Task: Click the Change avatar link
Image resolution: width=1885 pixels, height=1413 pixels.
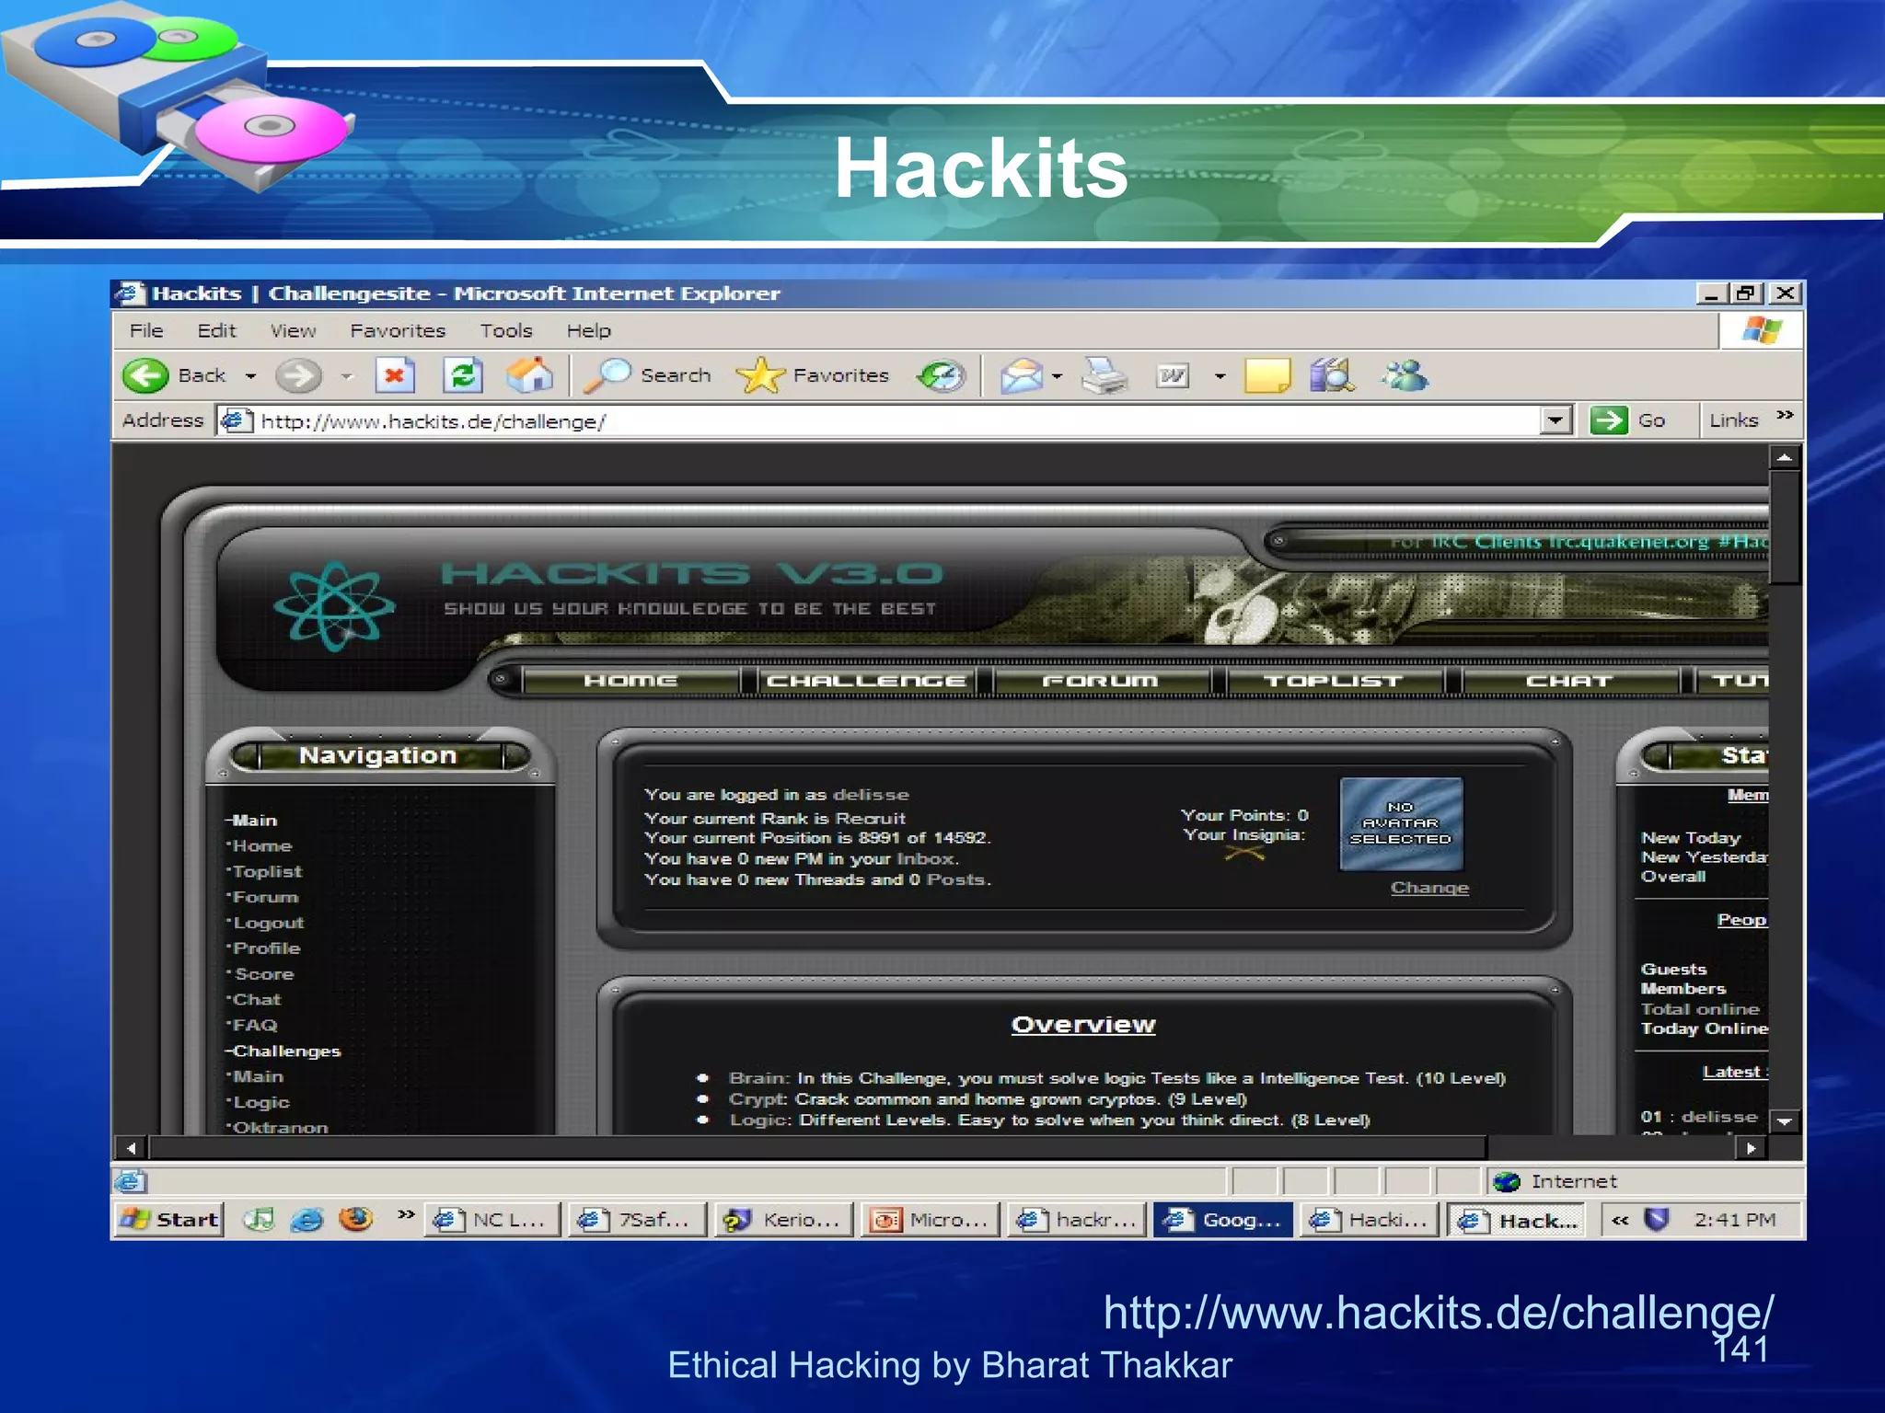Action: pyautogui.click(x=1428, y=888)
